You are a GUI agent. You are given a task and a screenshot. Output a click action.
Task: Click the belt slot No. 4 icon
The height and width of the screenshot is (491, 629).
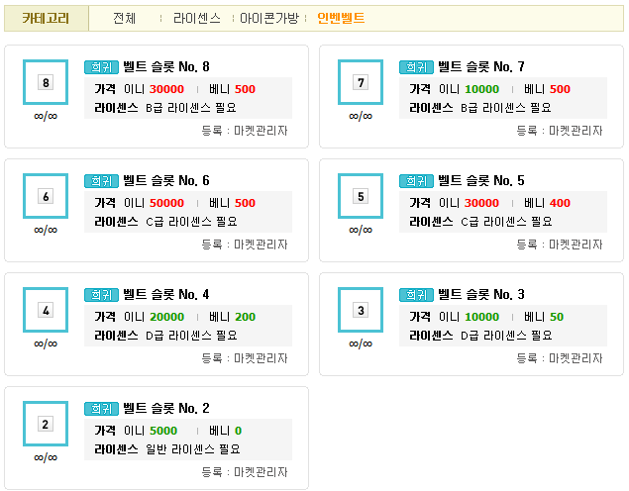click(x=46, y=310)
